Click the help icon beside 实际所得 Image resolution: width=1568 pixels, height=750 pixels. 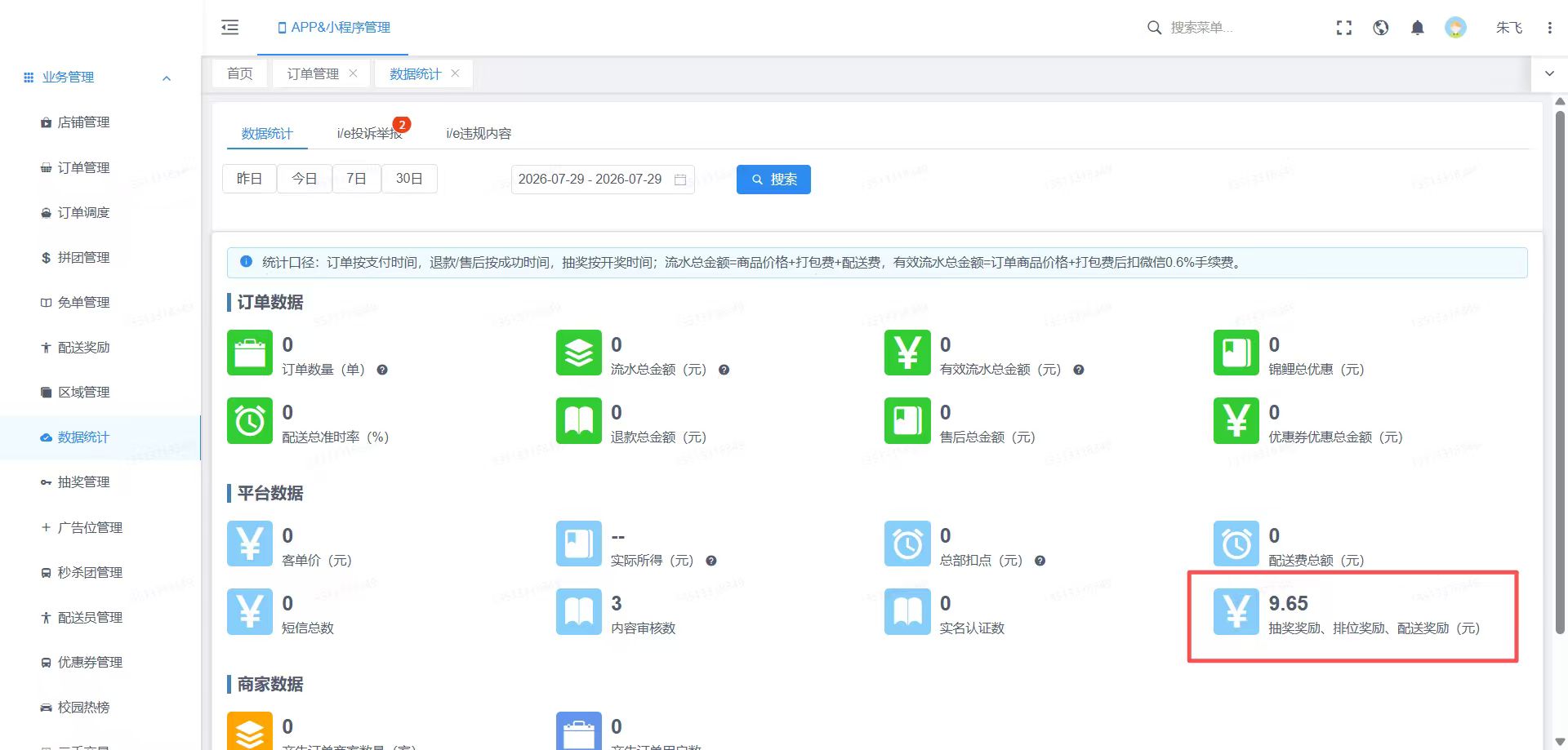tap(710, 561)
